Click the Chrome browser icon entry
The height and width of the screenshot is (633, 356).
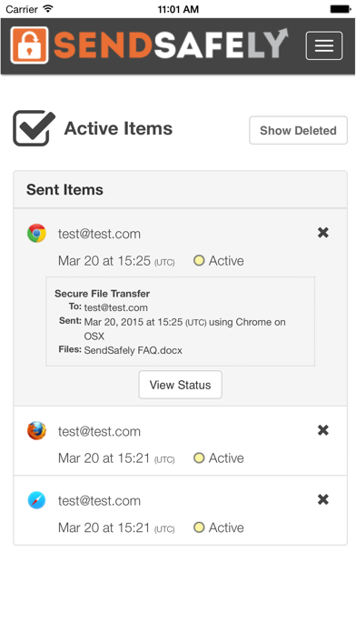36,234
